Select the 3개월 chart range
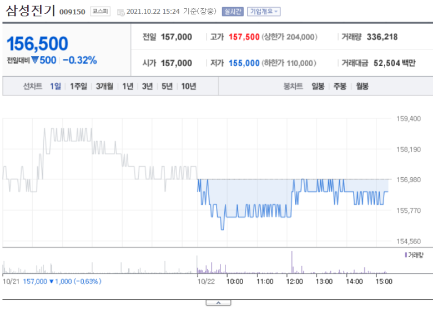Screen dimensions: 433x309 (104, 86)
